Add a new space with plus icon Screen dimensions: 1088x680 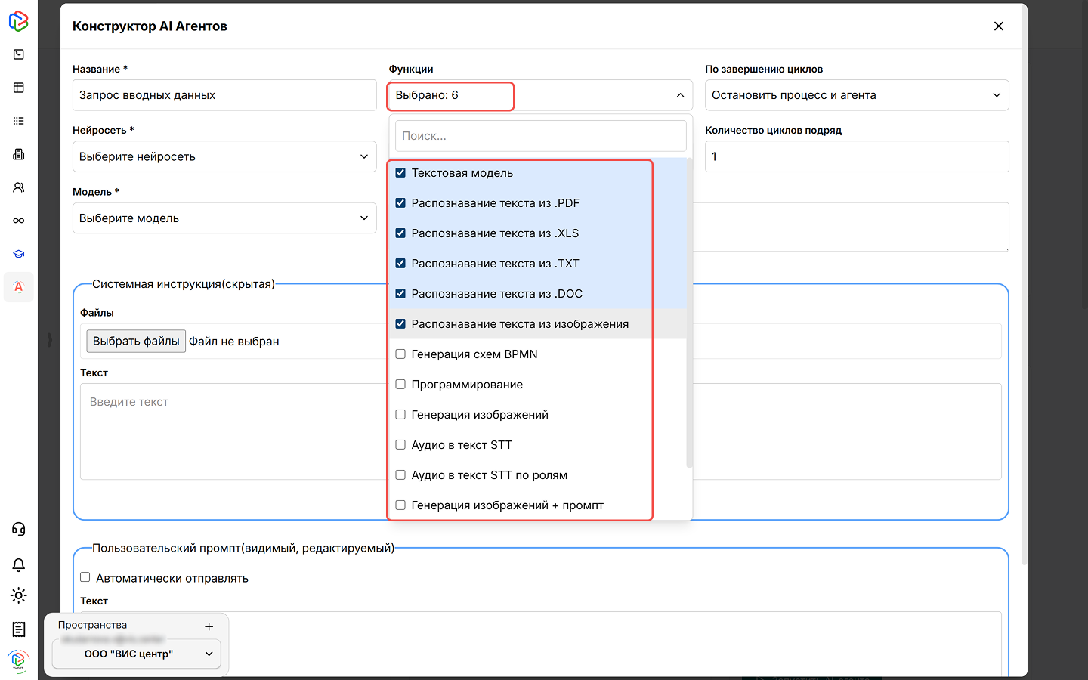pyautogui.click(x=209, y=626)
